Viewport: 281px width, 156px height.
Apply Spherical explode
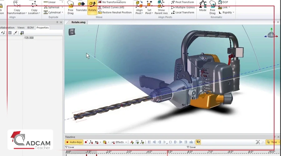pos(52,7)
